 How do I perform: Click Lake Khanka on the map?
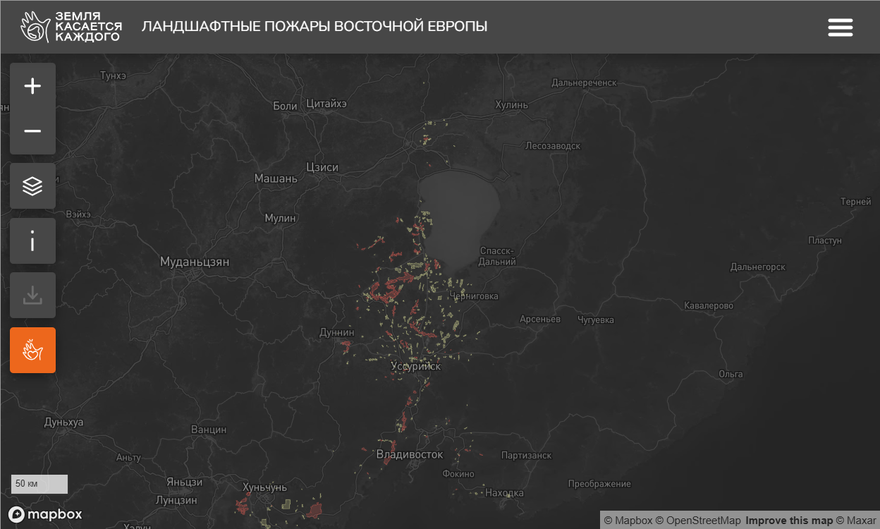(459, 219)
